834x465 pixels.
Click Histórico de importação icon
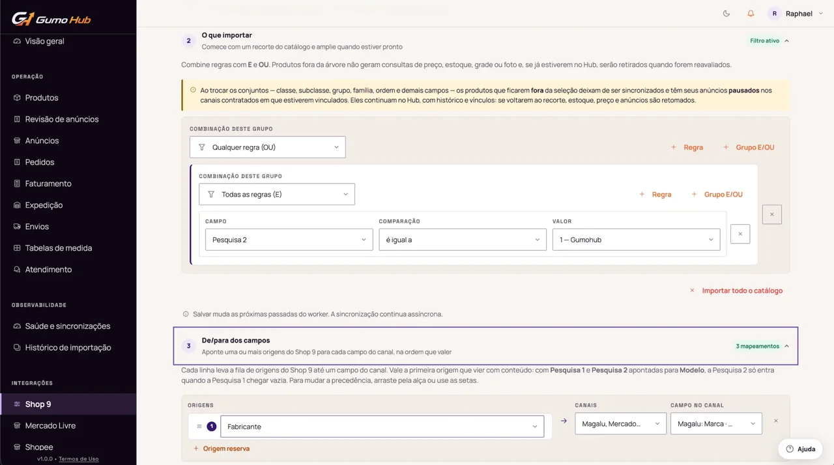tap(17, 348)
